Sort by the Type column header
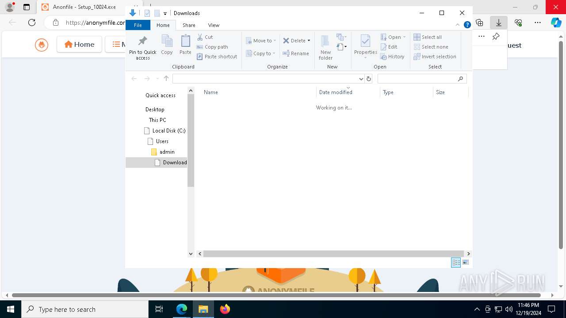 click(x=406, y=92)
